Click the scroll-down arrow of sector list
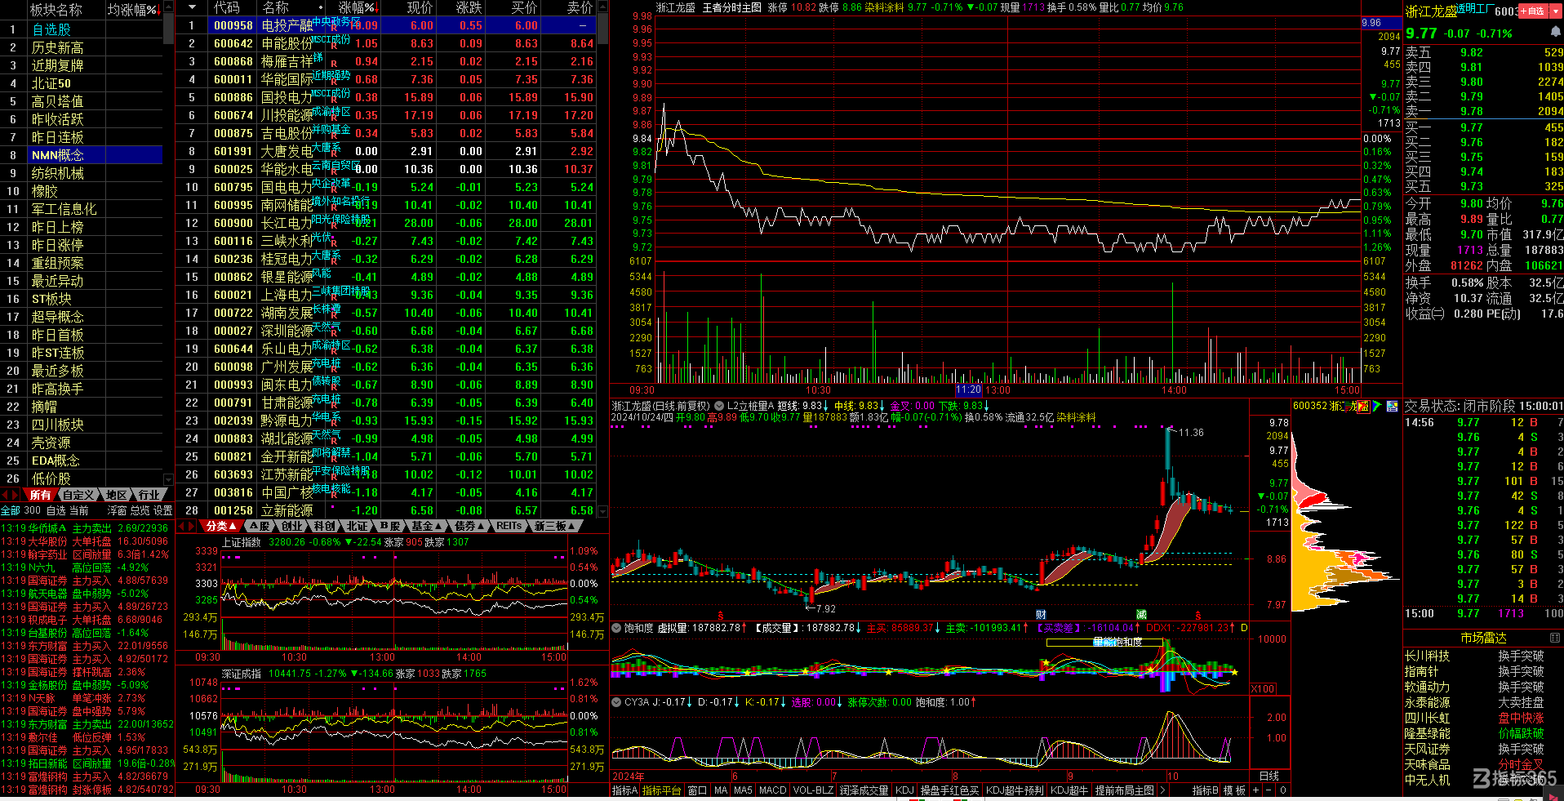The height and width of the screenshot is (801, 1564). 168,479
